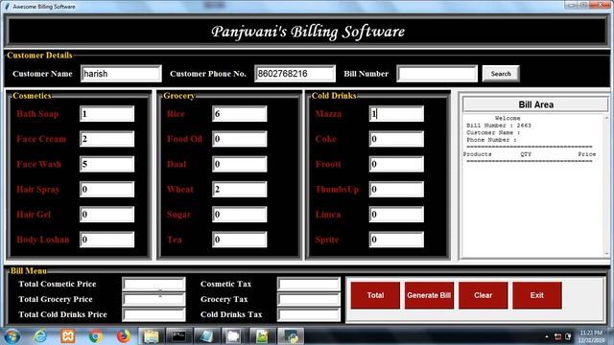Switch to the Command Prompt taskbar window

[178, 336]
